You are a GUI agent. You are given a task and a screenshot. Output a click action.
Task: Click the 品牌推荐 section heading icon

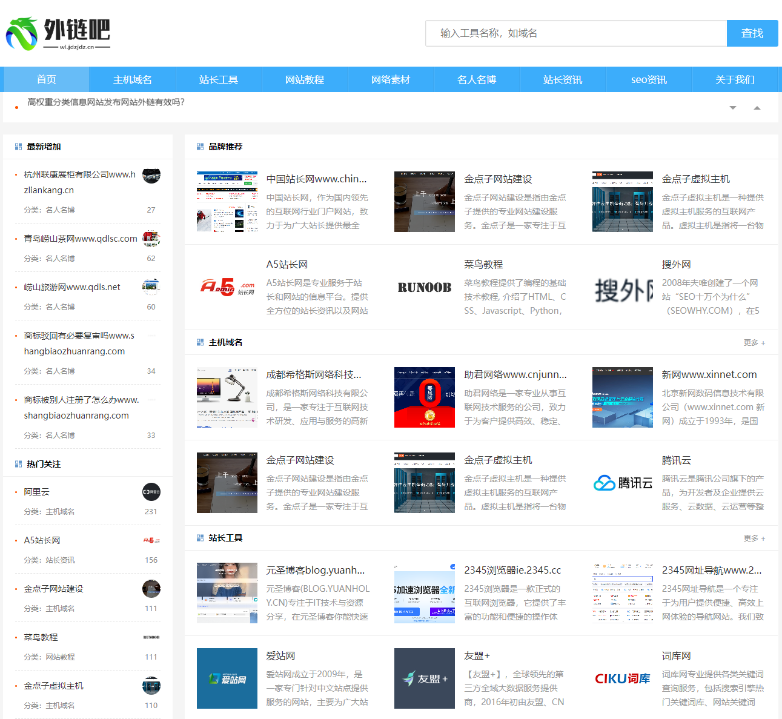200,147
